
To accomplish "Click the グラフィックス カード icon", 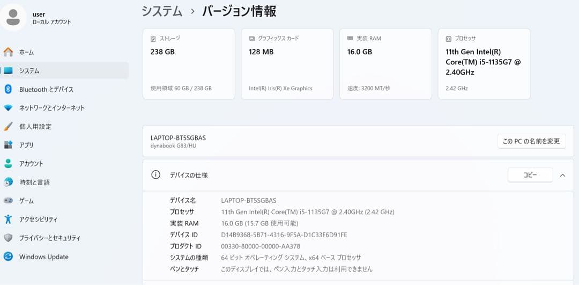I will (x=252, y=39).
